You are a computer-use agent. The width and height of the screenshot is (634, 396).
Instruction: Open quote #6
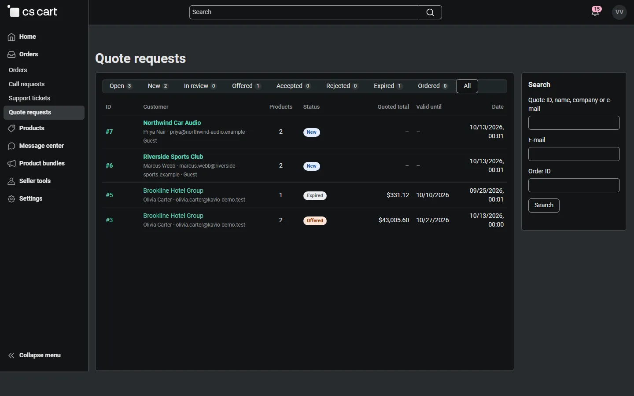point(110,166)
